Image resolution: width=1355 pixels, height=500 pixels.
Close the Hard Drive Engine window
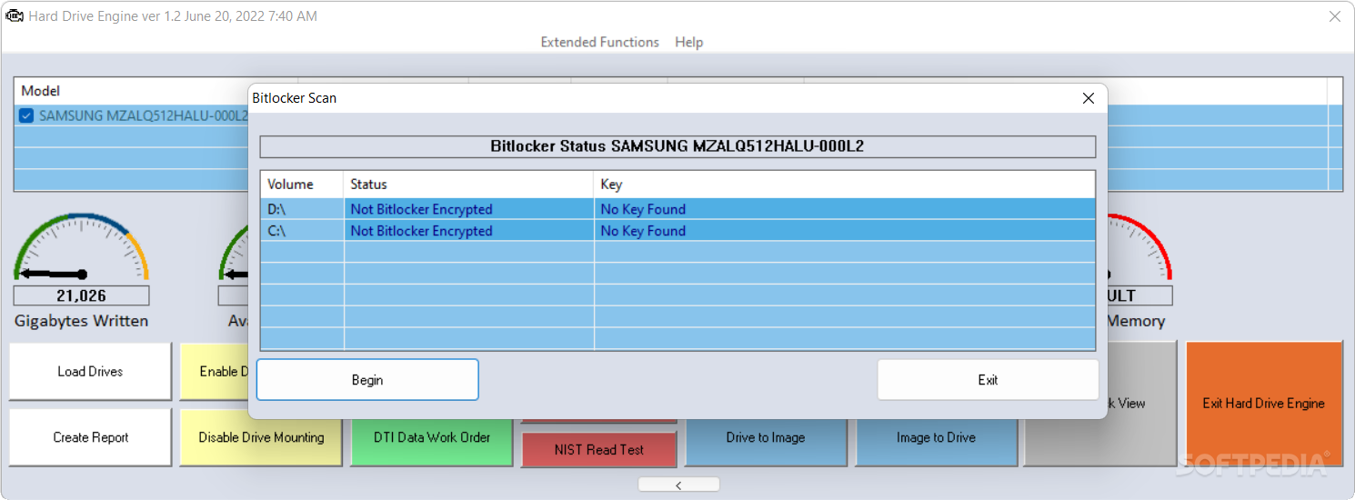[1334, 16]
